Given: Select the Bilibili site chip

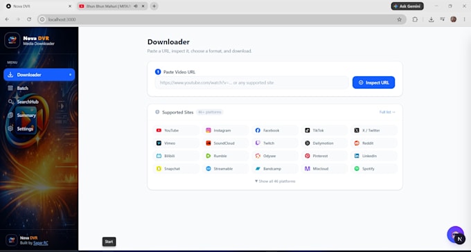Looking at the screenshot, I should pos(176,156).
